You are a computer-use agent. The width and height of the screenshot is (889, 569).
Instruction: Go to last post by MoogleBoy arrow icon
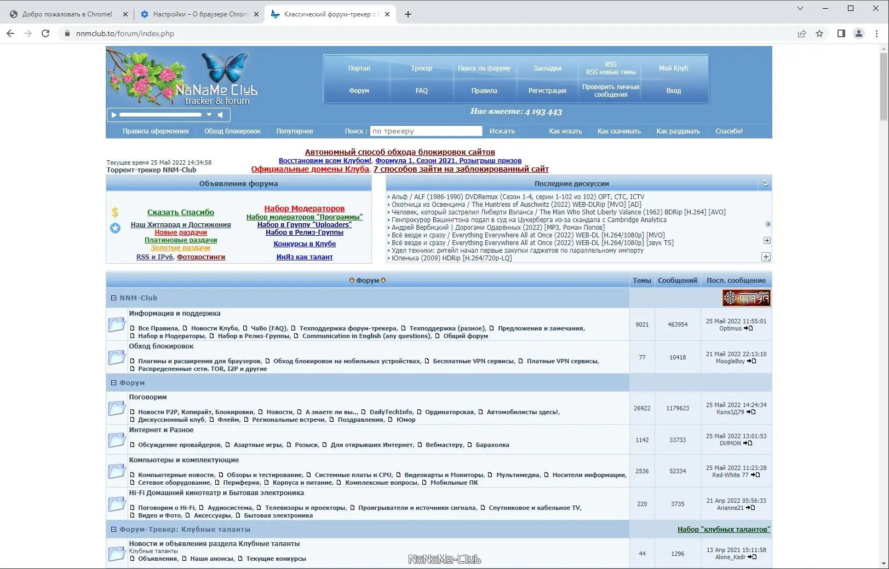coord(752,361)
